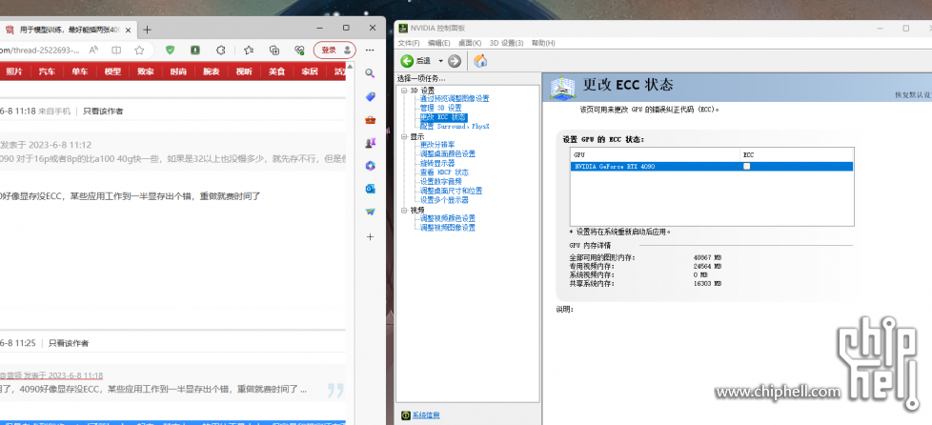
Task: Open the sidebar Shopping tag icon
Action: [x=371, y=97]
